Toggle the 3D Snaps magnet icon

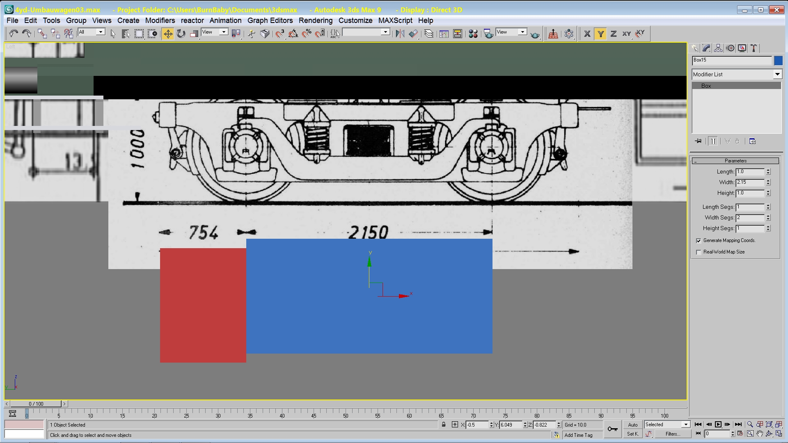point(280,34)
